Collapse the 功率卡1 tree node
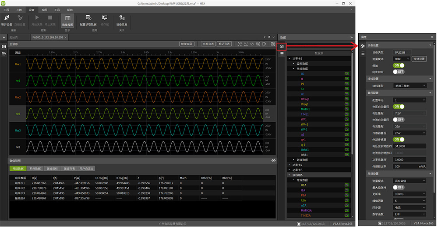The image size is (438, 227). (290, 58)
